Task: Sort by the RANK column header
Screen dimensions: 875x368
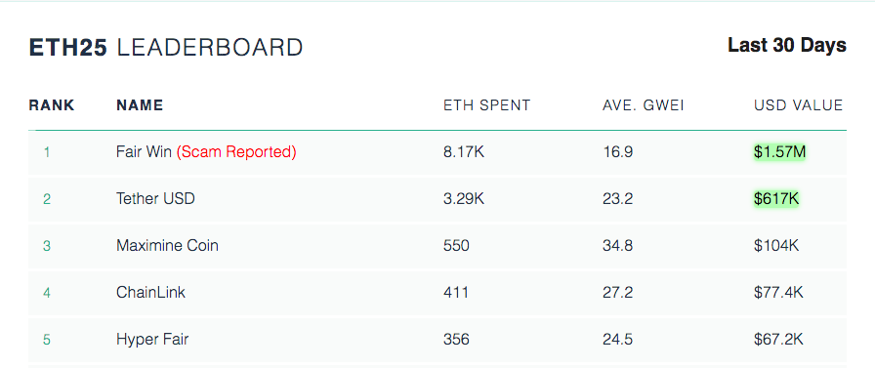Action: (x=52, y=105)
